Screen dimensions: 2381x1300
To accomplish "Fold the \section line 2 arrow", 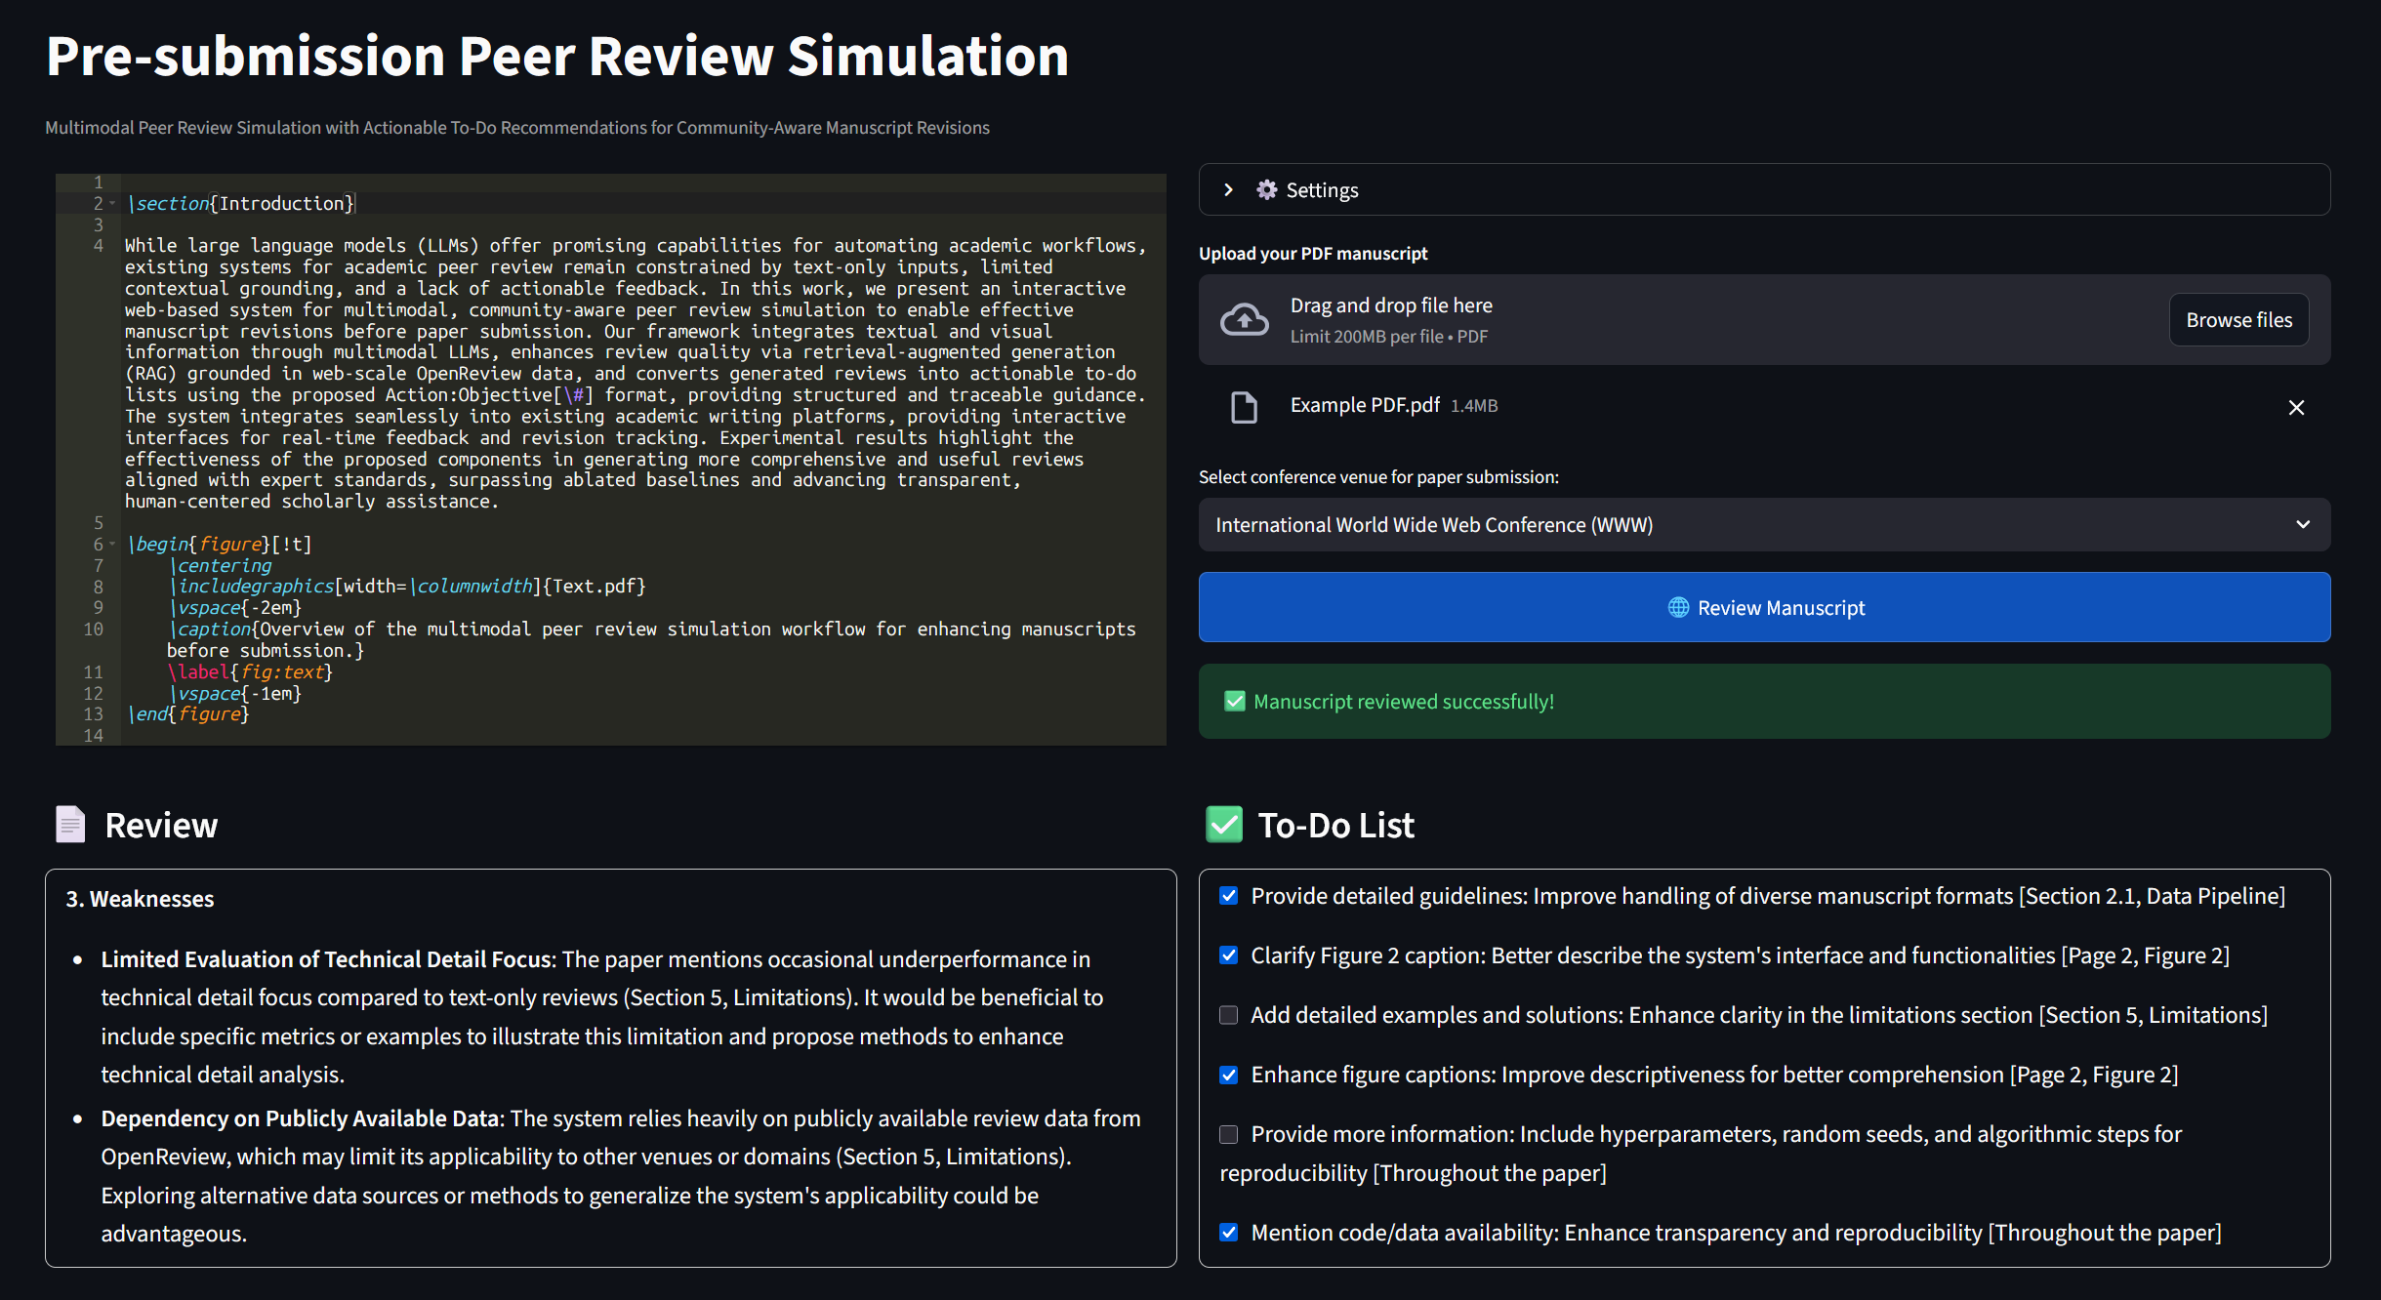I will click(x=112, y=203).
